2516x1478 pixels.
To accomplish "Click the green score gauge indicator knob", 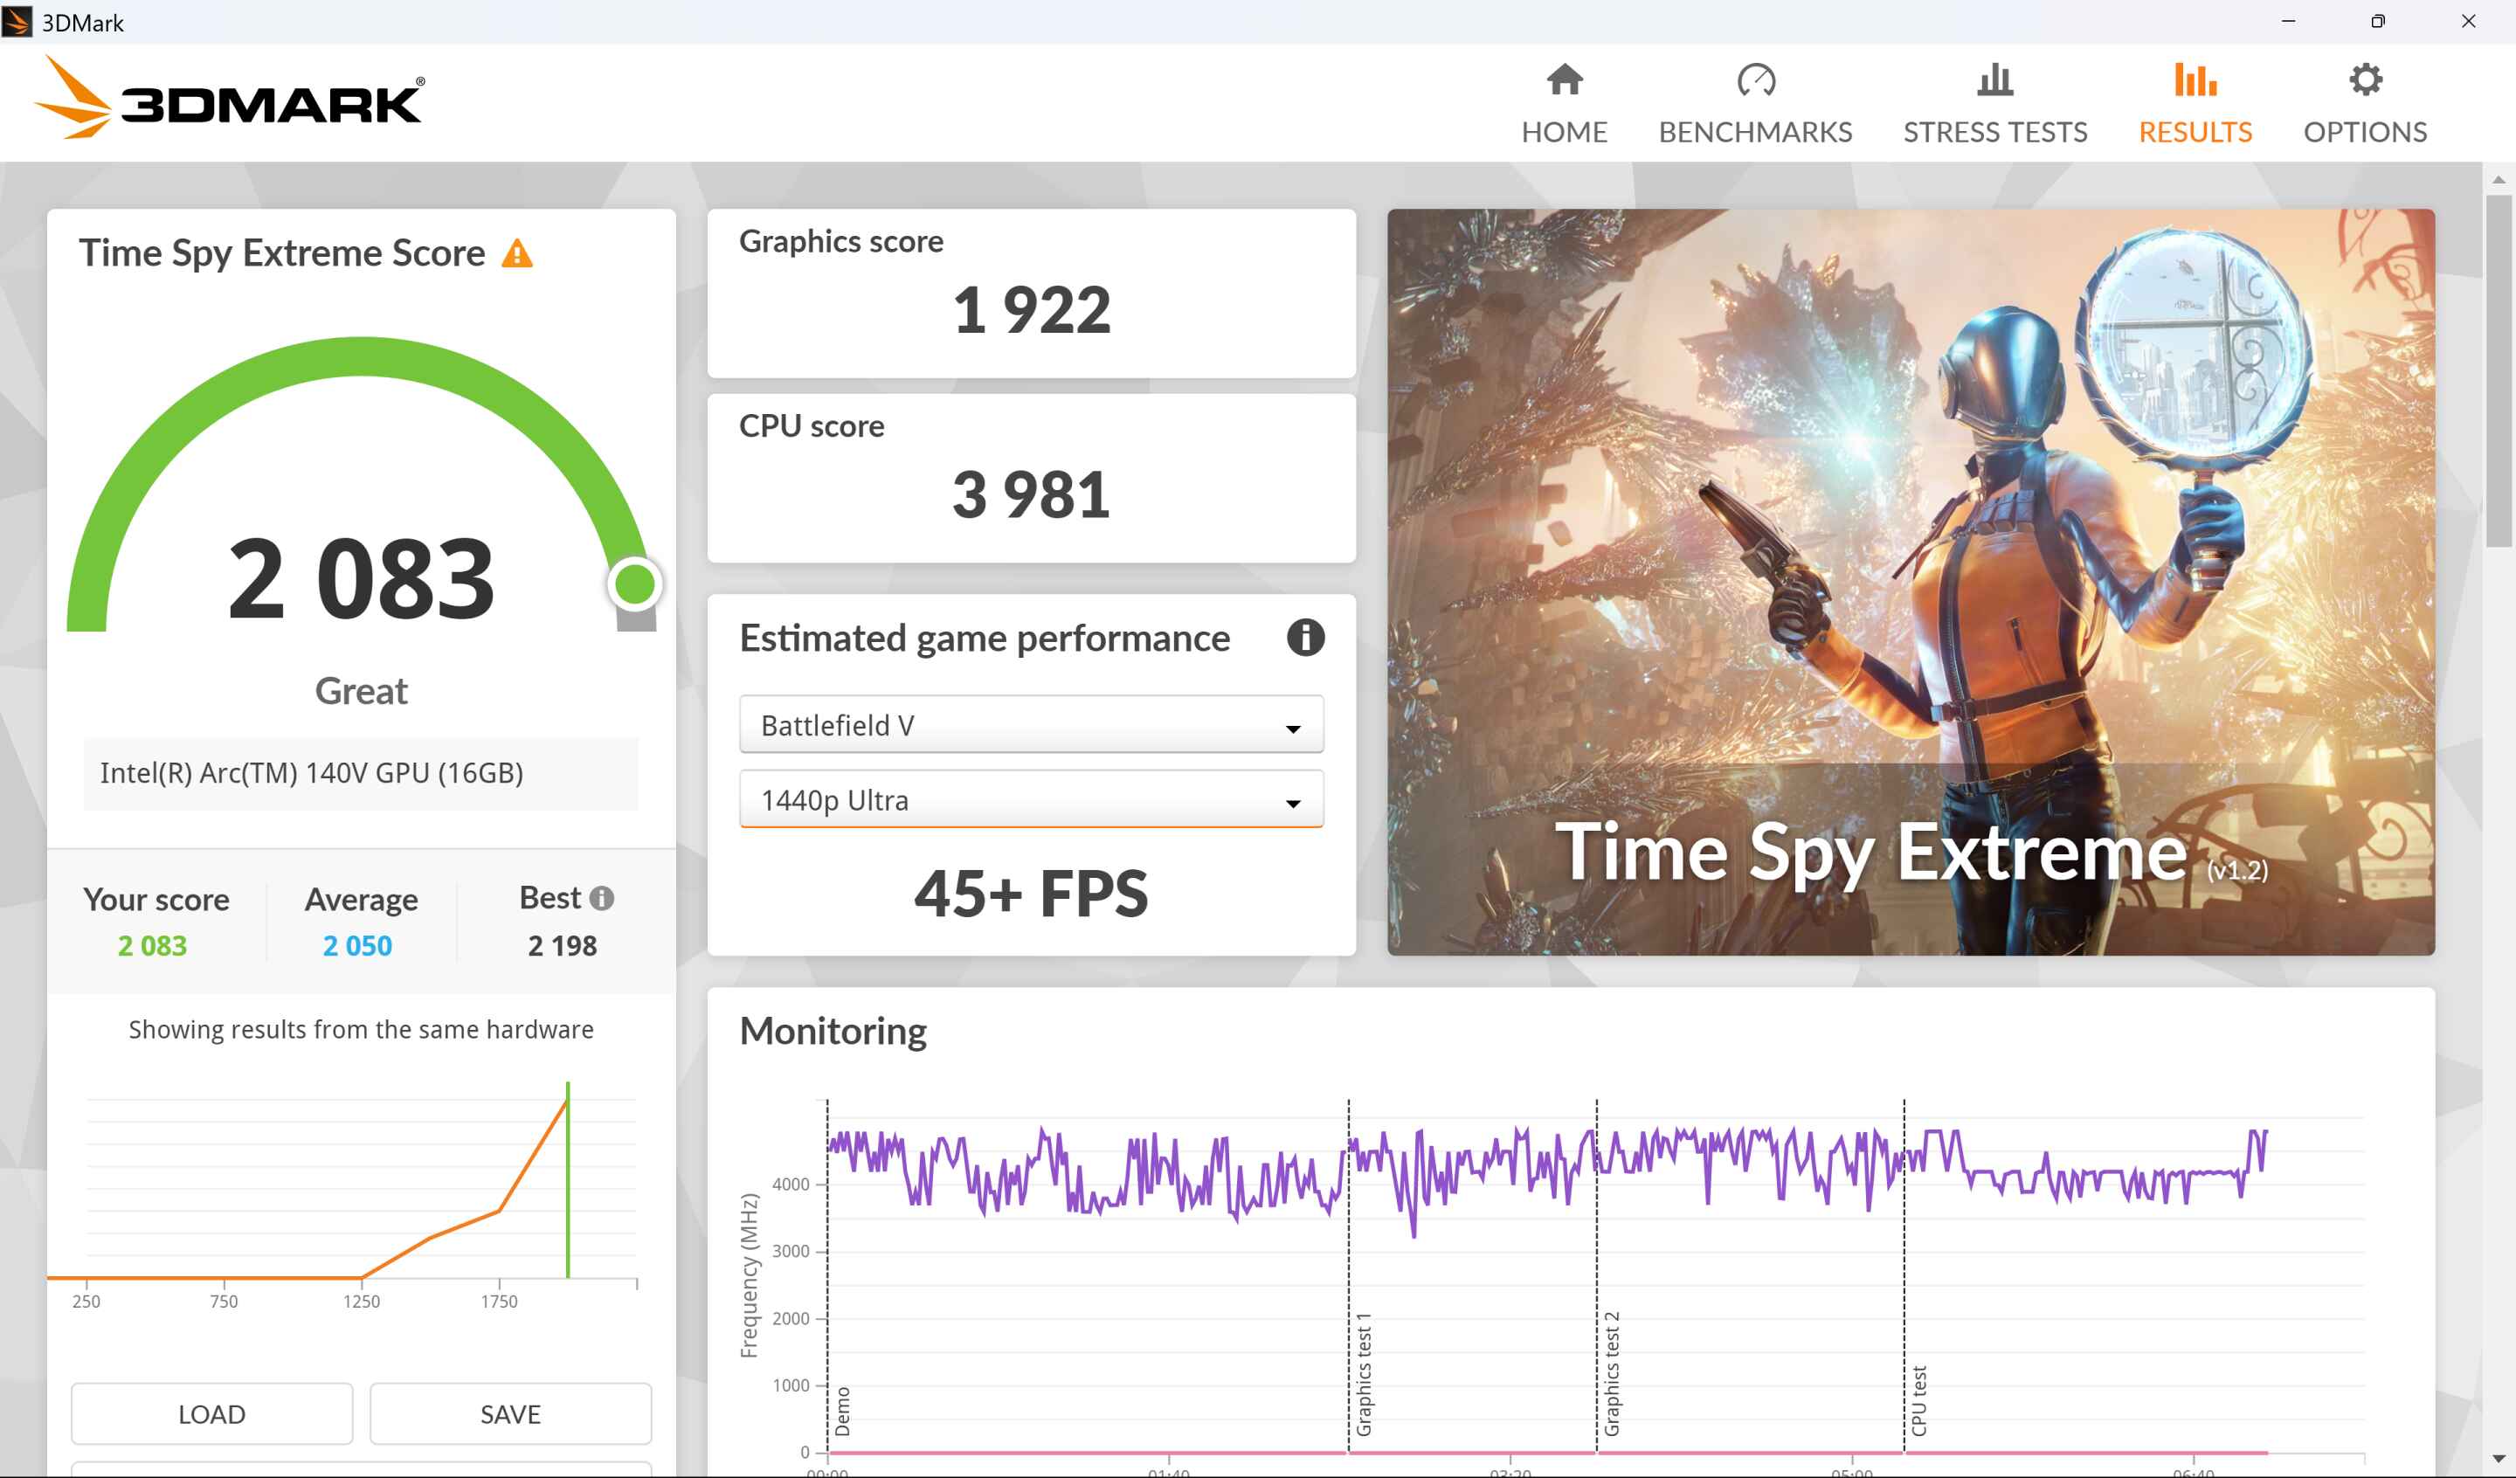I will pyautogui.click(x=634, y=584).
